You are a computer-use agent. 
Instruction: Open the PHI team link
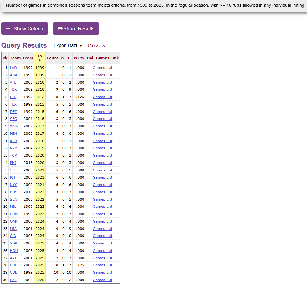pos(13,163)
